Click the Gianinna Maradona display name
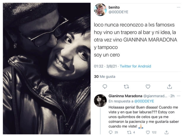This screenshot has height=137, width=184. (125, 96)
